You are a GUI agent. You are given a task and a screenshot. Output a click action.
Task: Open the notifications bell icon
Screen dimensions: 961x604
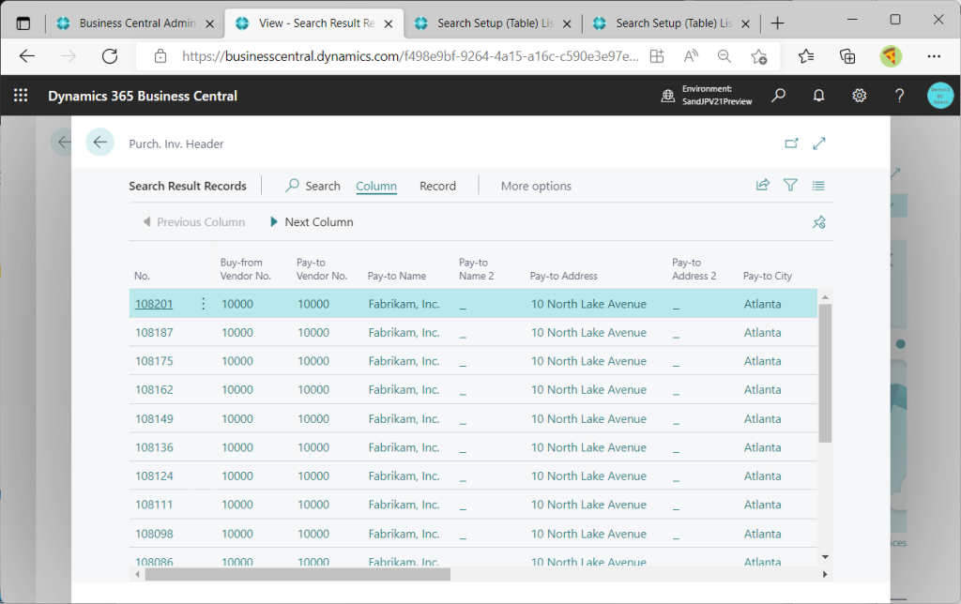pos(818,96)
